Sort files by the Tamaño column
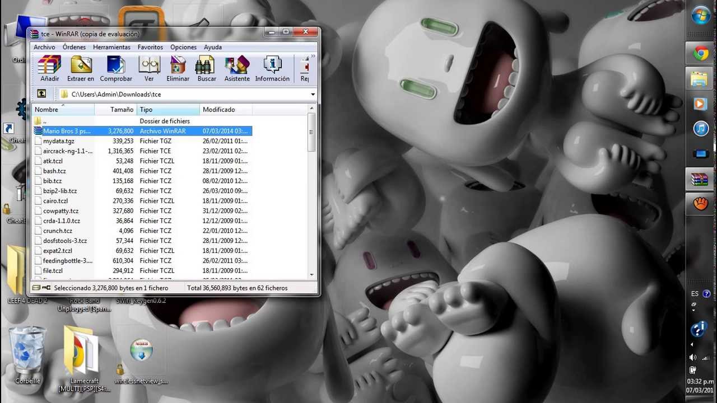This screenshot has height=403, width=717. click(115, 110)
